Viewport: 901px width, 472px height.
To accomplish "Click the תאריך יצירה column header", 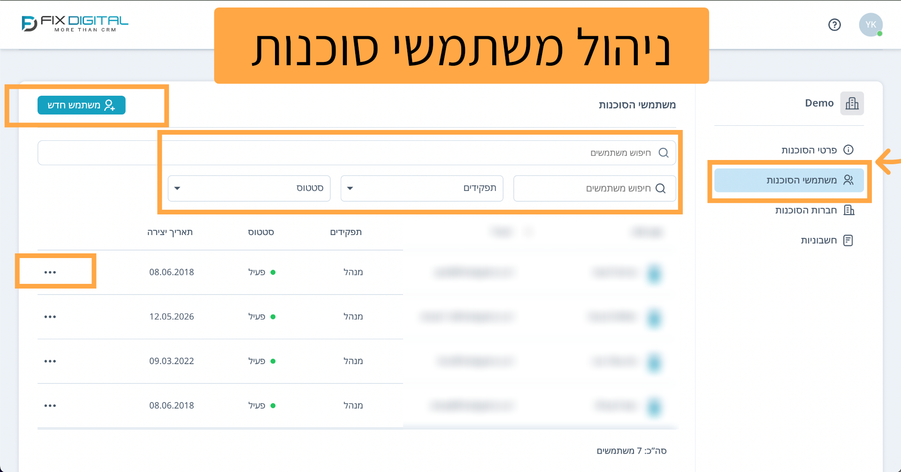I will [x=170, y=232].
